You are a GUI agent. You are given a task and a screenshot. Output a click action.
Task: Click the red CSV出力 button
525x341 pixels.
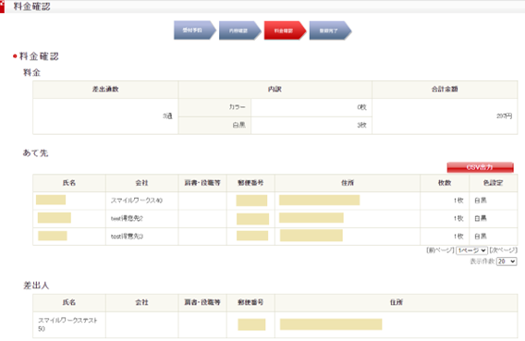(x=480, y=167)
